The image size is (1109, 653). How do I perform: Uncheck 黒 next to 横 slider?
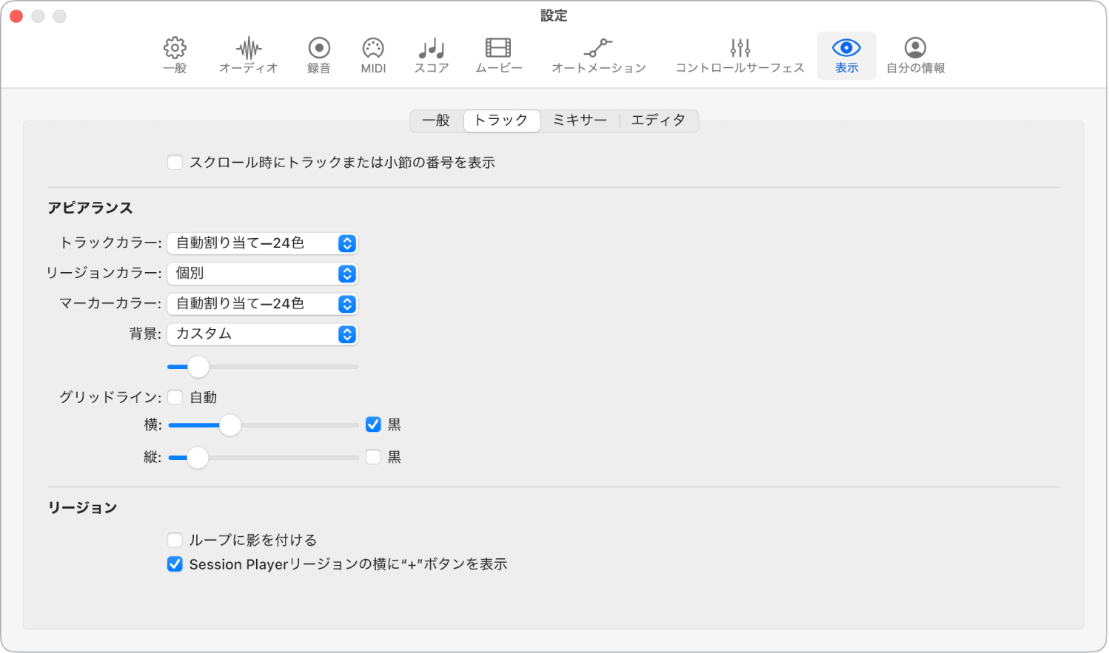pos(372,424)
